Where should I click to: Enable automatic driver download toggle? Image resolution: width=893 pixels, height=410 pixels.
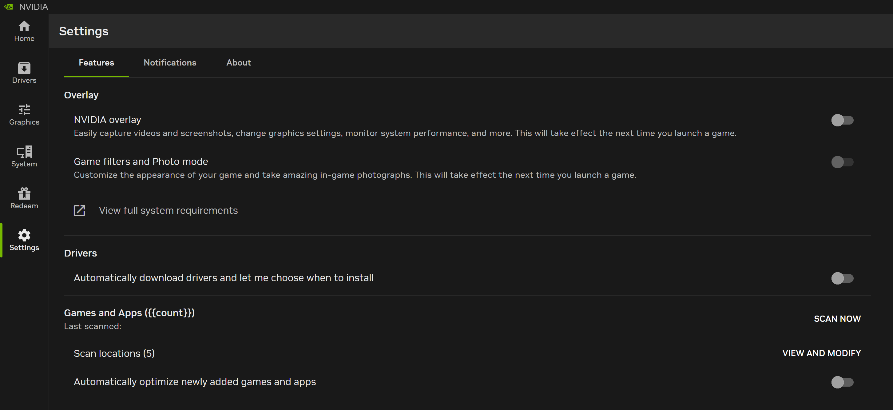[x=842, y=278]
